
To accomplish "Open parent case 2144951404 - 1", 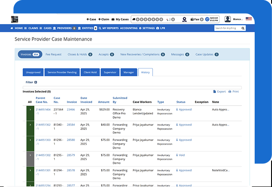I will click(43, 111).
